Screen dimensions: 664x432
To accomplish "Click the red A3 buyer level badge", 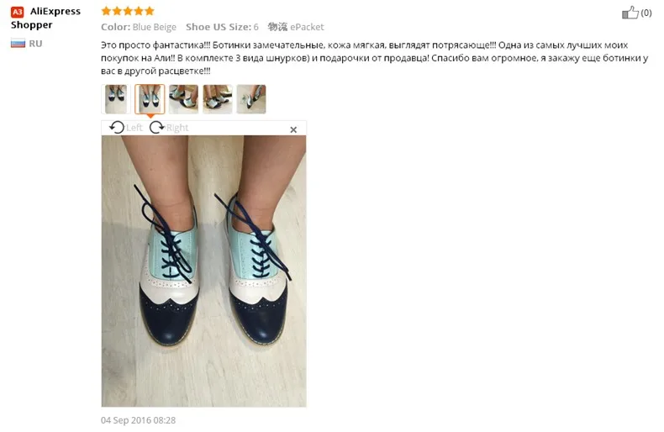I will pos(18,12).
